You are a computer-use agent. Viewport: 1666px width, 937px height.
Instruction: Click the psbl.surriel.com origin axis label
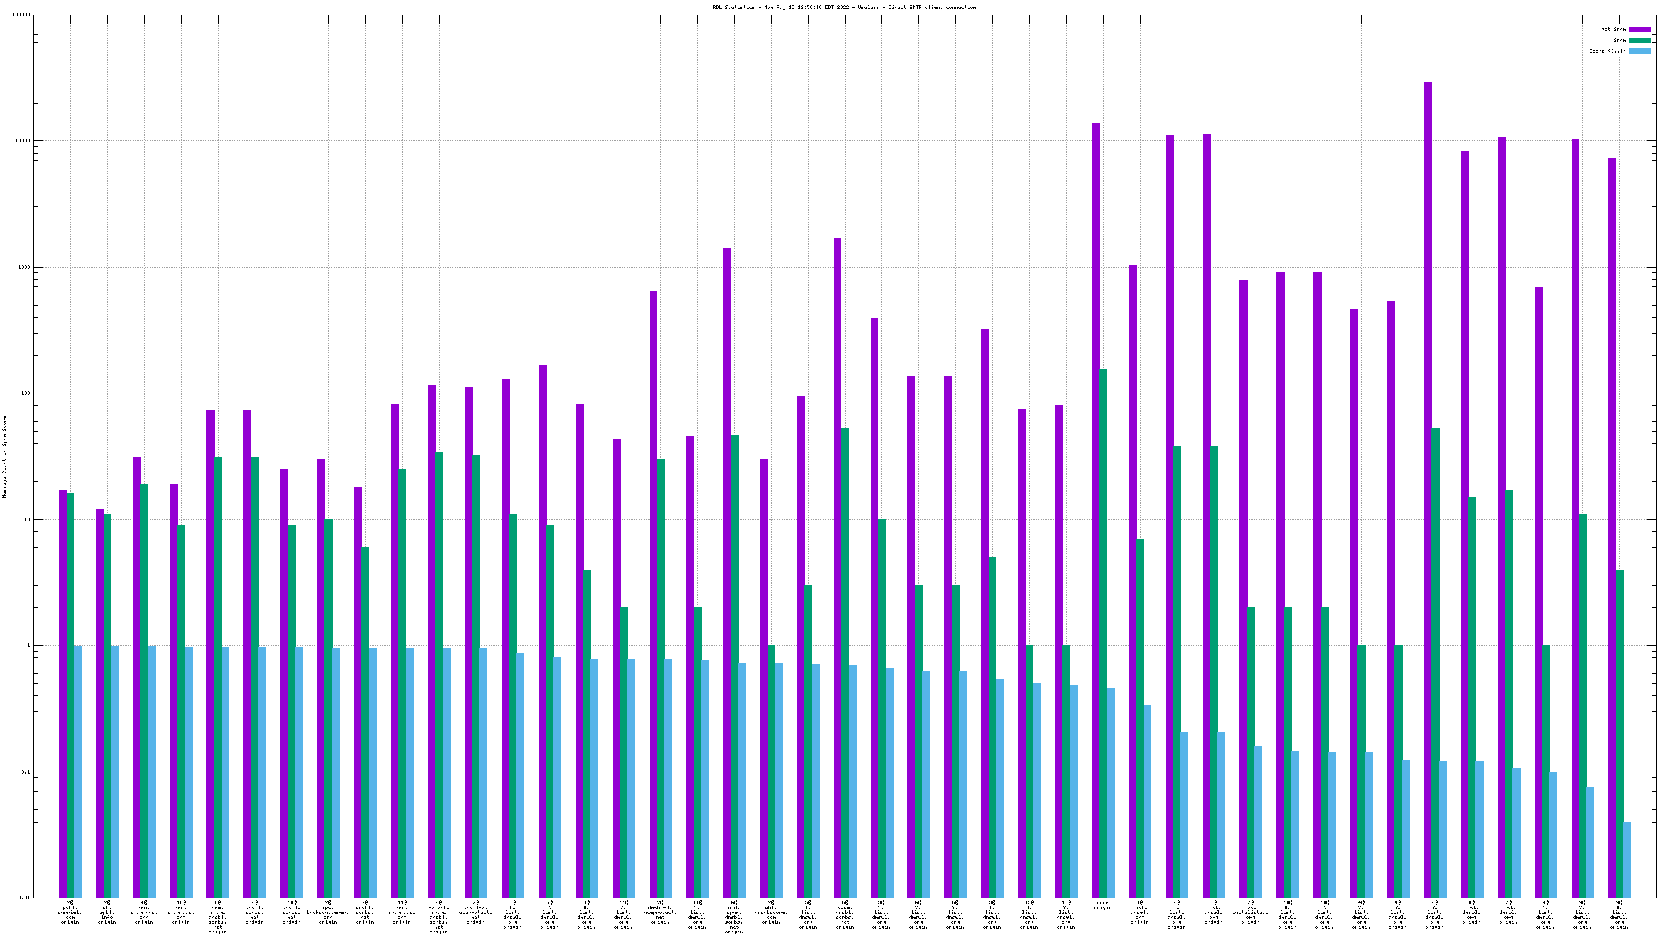click(70, 912)
